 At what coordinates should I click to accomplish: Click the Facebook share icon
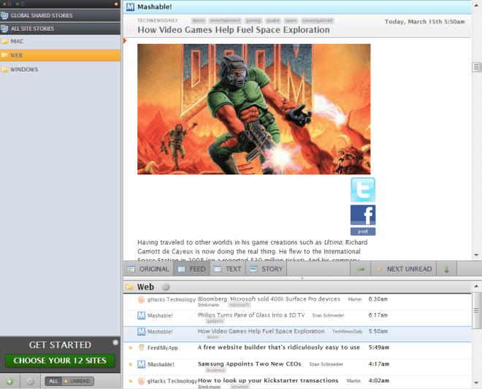point(363,215)
